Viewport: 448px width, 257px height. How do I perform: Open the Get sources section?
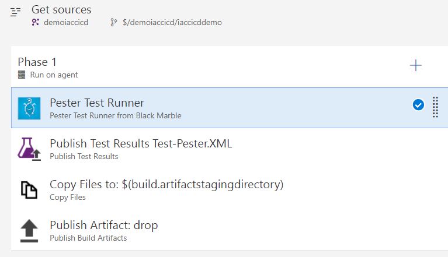tap(61, 10)
